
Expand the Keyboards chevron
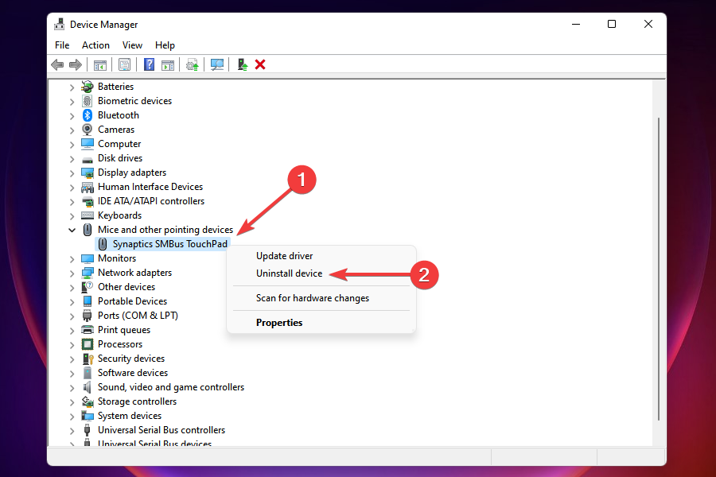72,216
